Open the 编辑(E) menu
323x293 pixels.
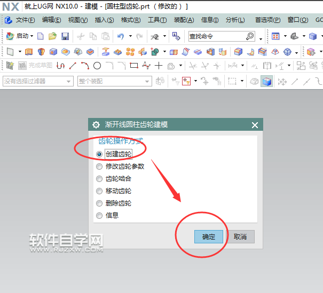point(51,20)
